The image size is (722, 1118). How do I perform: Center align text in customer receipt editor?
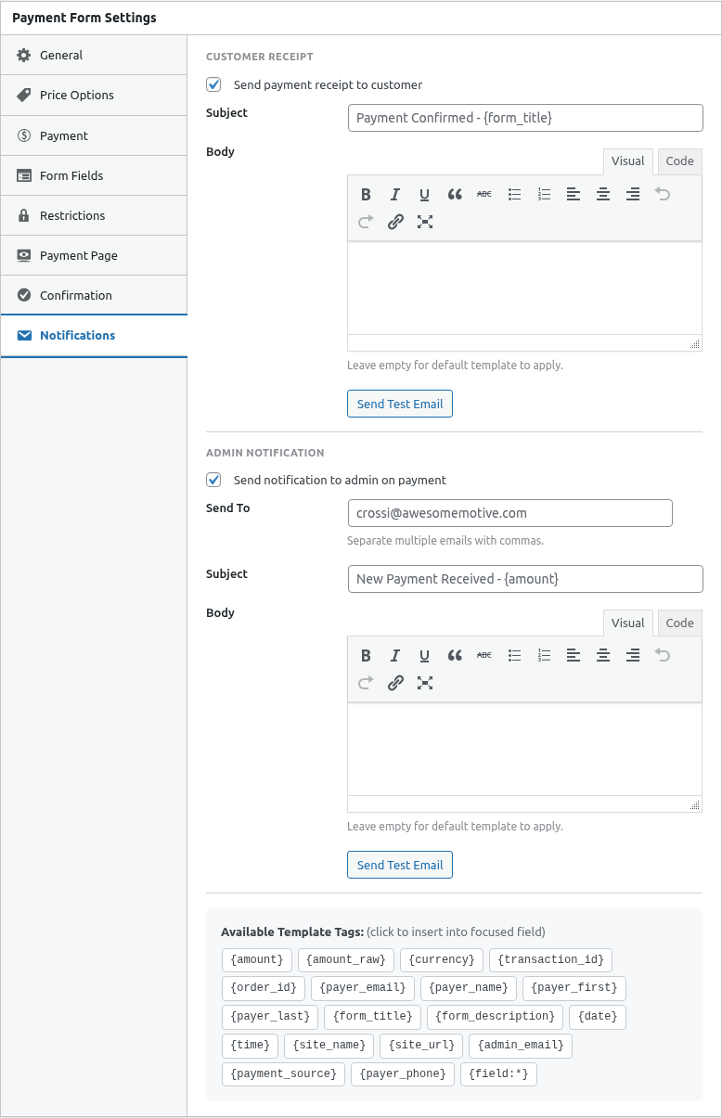(602, 194)
